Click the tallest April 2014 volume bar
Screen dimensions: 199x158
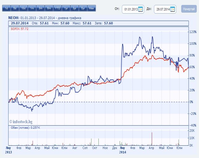click(152, 139)
